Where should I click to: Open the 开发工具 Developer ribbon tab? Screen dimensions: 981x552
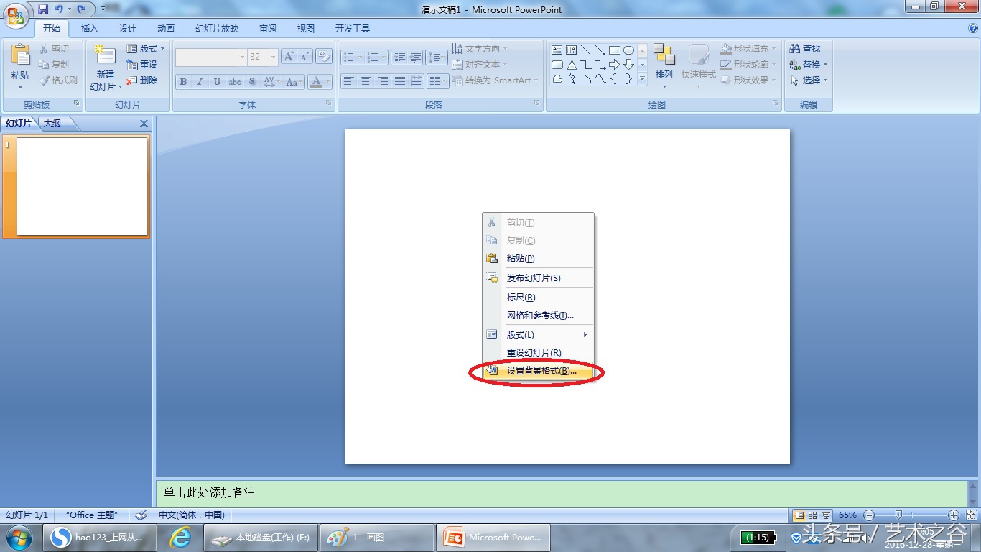point(353,29)
